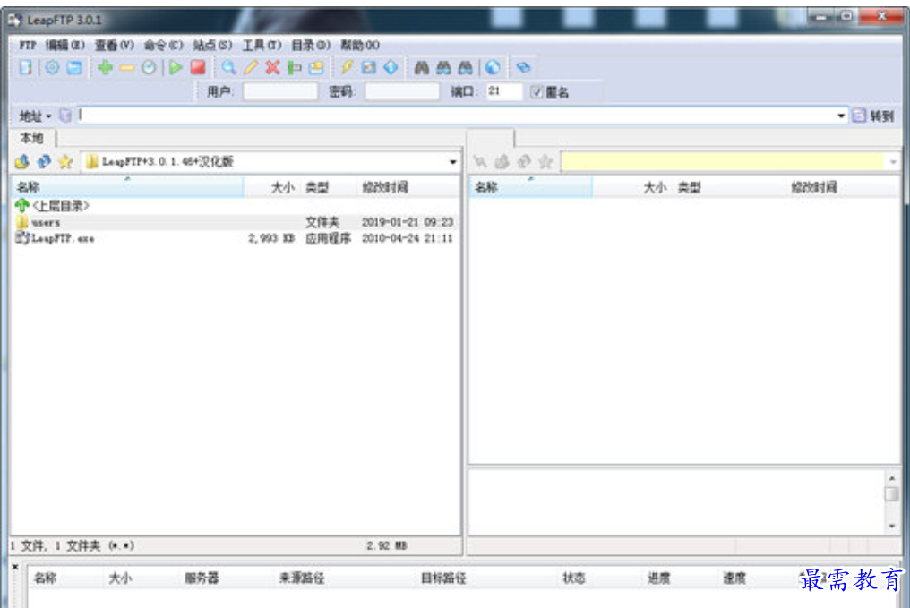Start transfer with green play icon
The height and width of the screenshot is (608, 910).
pos(176,67)
